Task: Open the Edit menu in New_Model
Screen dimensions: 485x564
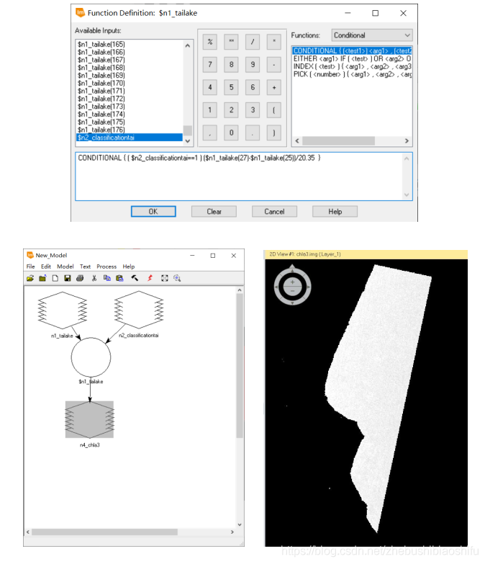Action: 45,267
